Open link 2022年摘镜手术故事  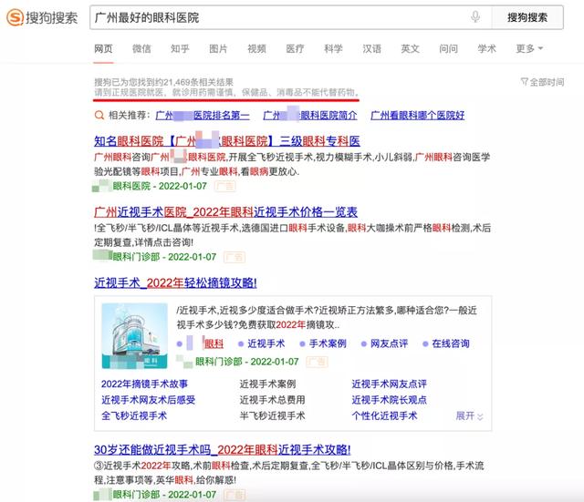click(x=144, y=384)
